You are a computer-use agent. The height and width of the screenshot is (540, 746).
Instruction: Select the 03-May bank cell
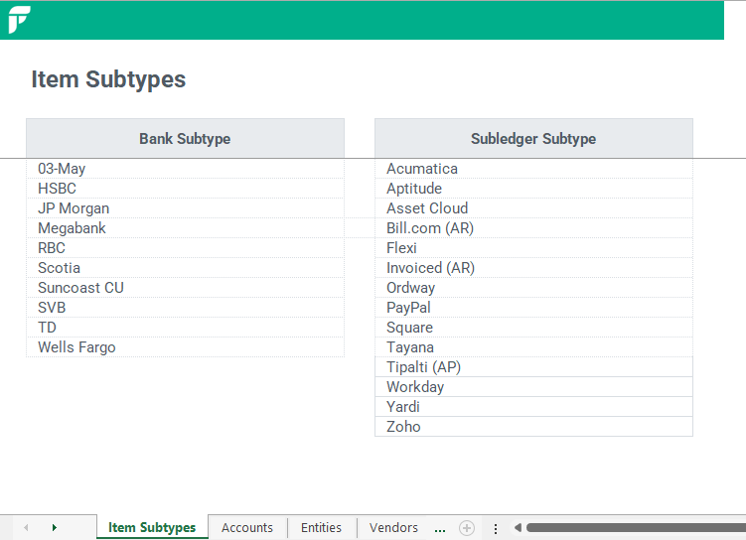185,169
